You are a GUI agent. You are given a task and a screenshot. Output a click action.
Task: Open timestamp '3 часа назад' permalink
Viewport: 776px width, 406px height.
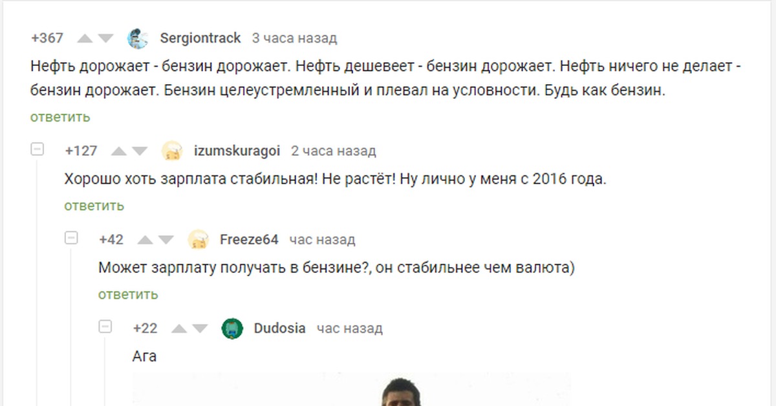click(294, 38)
